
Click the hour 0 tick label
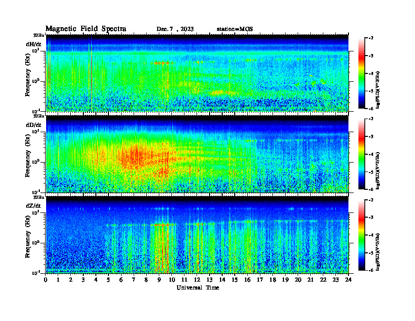(x=46, y=280)
